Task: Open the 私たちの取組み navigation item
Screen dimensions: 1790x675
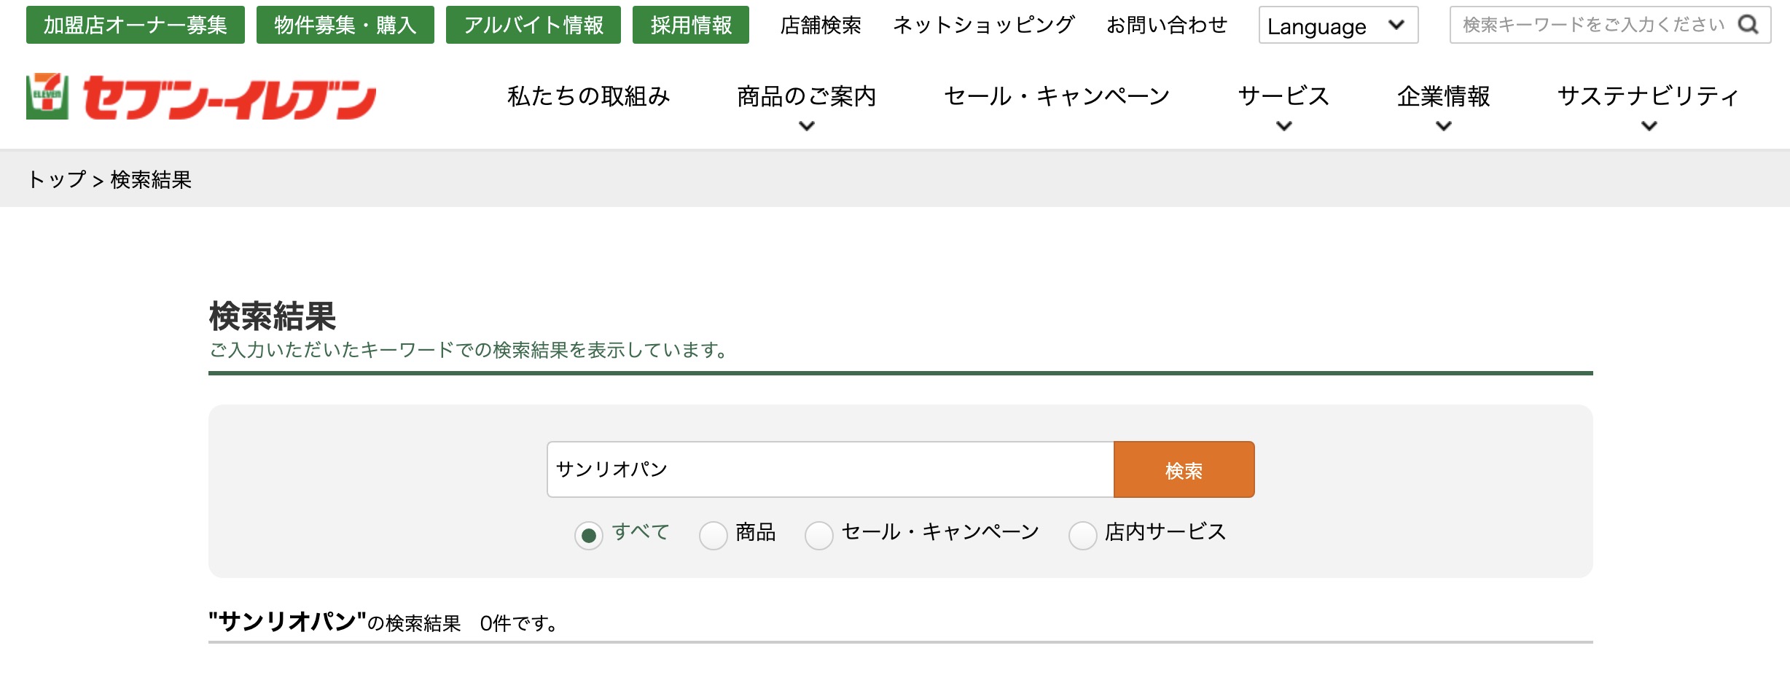Action: pyautogui.click(x=587, y=95)
